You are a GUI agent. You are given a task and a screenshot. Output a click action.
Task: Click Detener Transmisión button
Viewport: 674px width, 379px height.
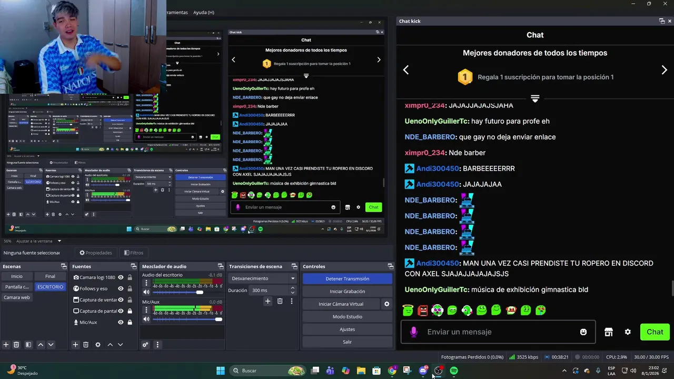point(348,278)
